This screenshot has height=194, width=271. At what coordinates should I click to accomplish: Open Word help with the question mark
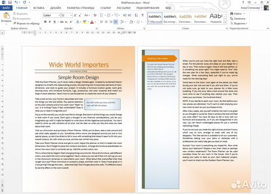coord(243,2)
